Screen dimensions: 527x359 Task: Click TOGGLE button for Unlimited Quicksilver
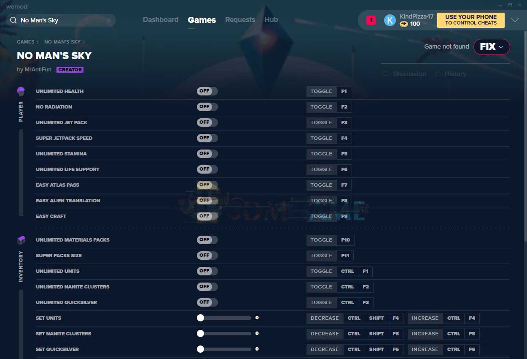point(321,302)
